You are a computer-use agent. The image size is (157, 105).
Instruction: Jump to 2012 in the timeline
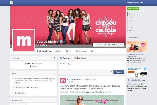tap(130, 27)
